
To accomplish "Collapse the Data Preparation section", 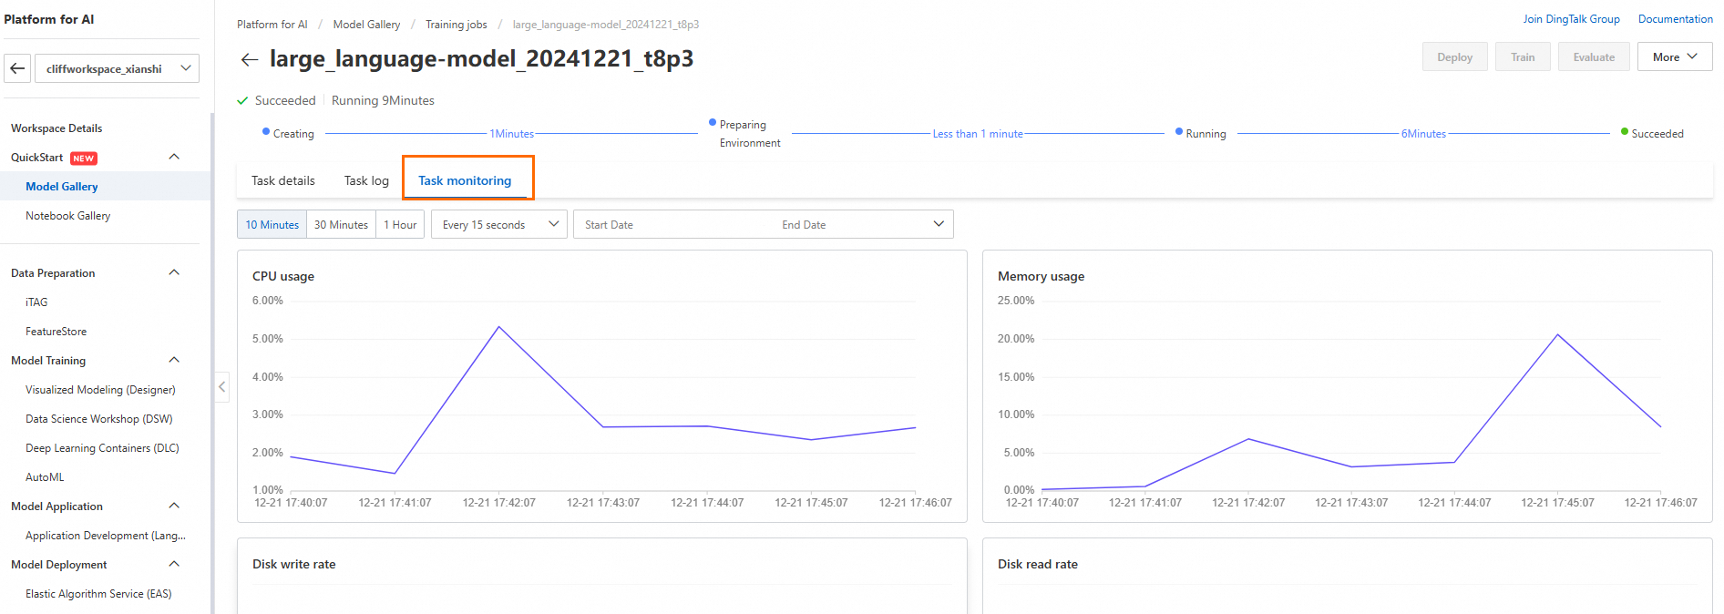I will click(174, 272).
